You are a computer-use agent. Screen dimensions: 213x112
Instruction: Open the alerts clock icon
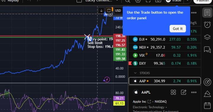click(x=207, y=25)
